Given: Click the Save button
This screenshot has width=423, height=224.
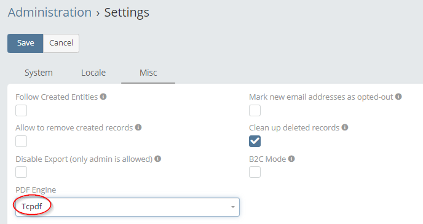Looking at the screenshot, I should pos(25,43).
